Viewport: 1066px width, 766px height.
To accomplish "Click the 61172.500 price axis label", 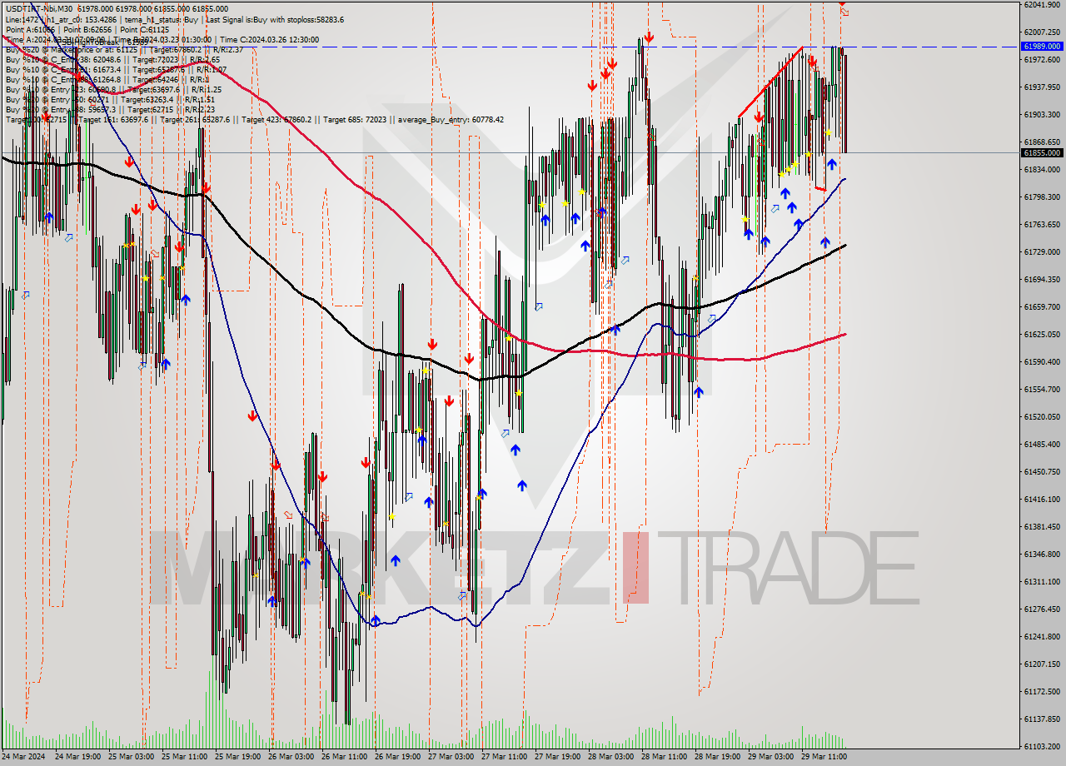I will (1042, 691).
